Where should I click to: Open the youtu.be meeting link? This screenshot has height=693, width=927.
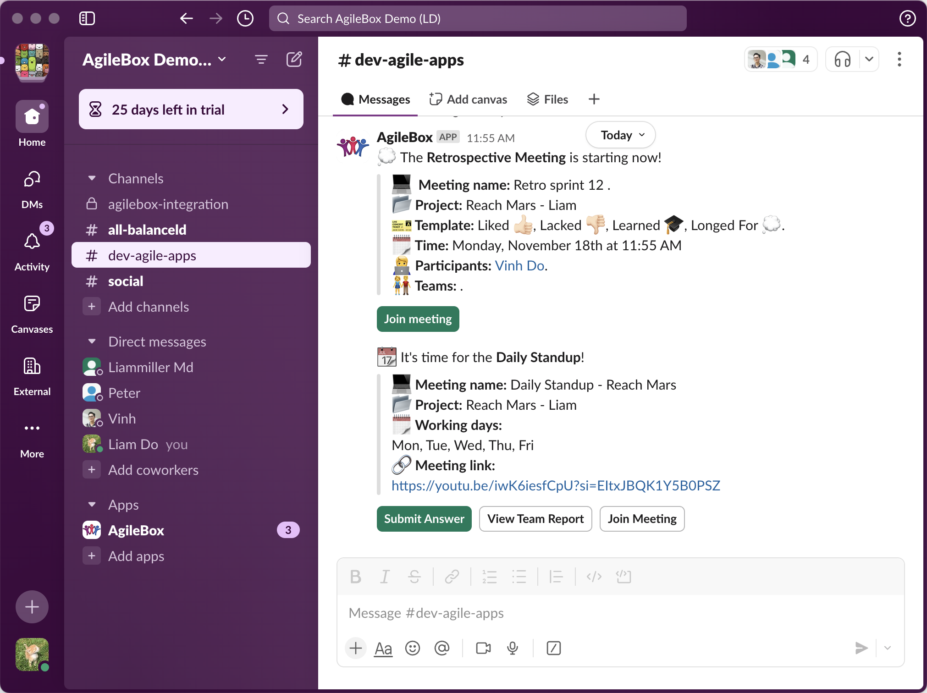pos(556,485)
